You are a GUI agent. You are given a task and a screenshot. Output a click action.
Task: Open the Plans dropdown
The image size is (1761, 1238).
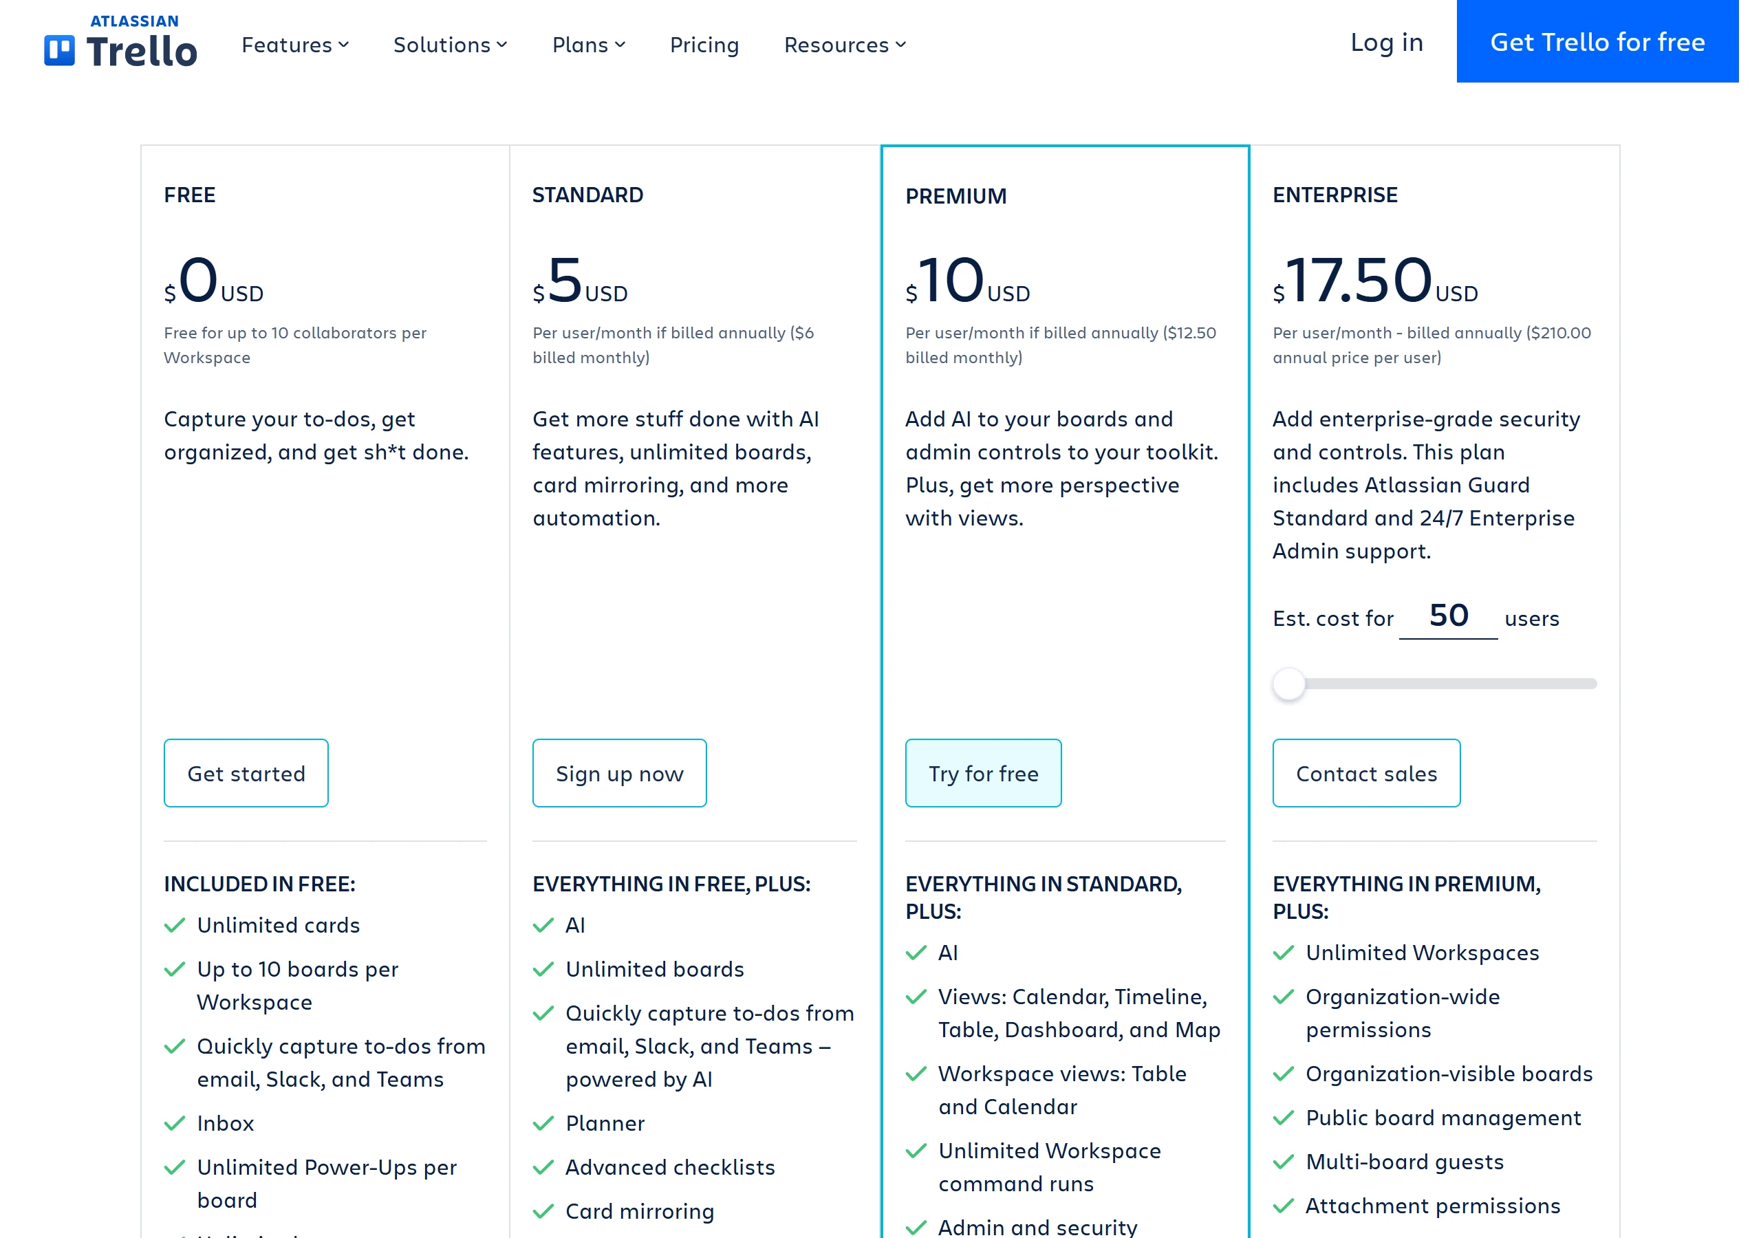point(589,45)
